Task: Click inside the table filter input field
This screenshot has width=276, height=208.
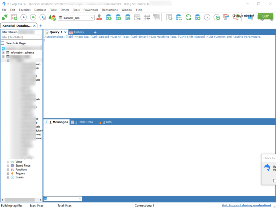Action: 21,37
